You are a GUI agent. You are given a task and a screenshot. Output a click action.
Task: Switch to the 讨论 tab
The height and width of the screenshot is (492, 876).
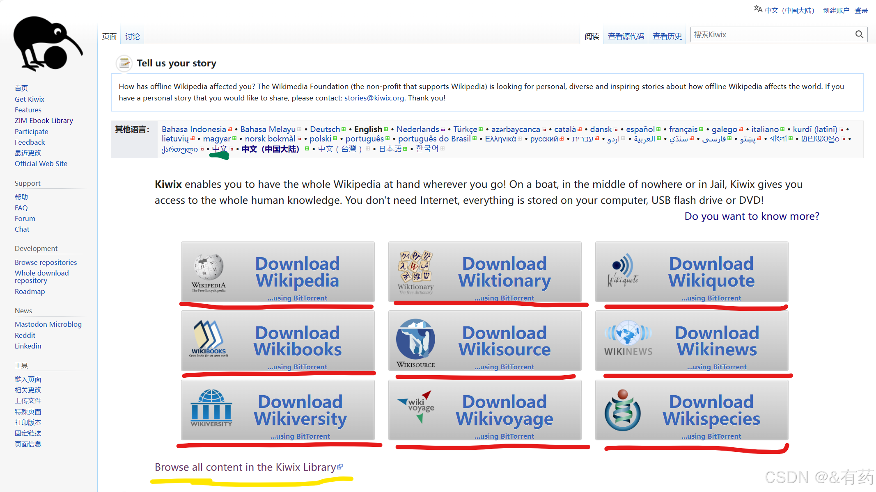pos(132,36)
